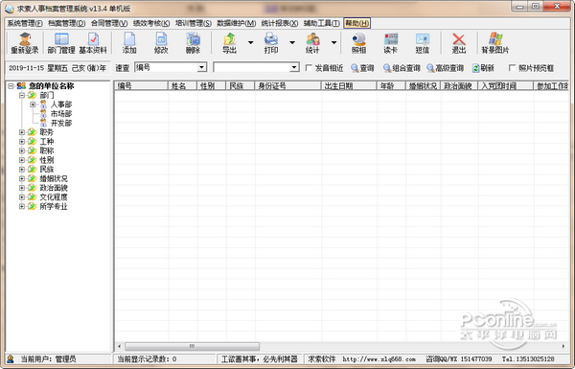This screenshot has height=369, width=575.
Task: Click the 删除 delete record icon
Action: click(193, 43)
